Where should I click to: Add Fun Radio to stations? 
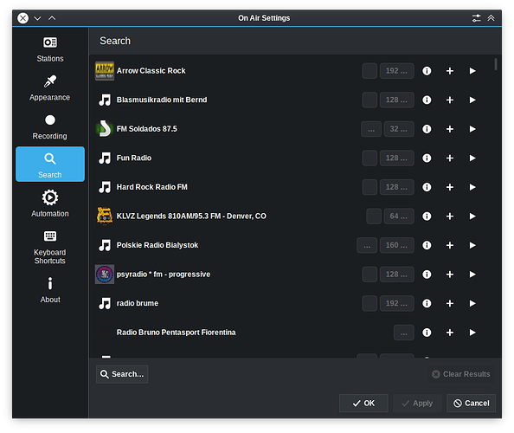(450, 158)
